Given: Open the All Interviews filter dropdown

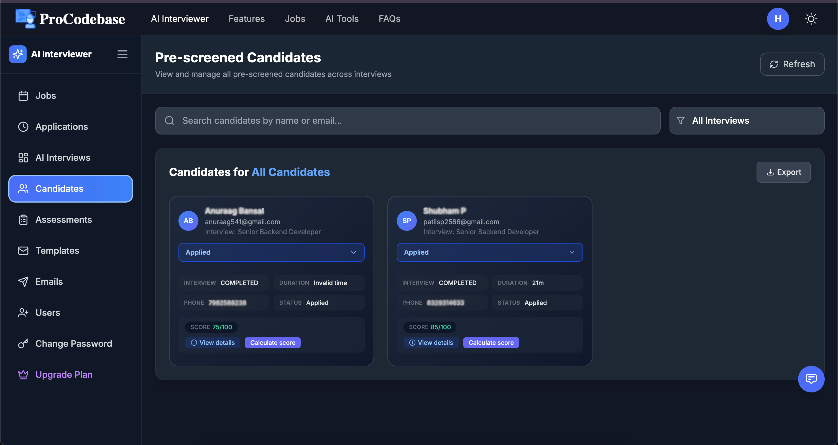Looking at the screenshot, I should (747, 120).
